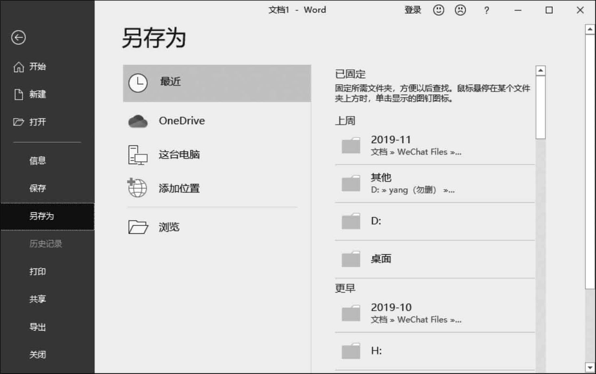Click the open folder icon beside 打开
The width and height of the screenshot is (596, 374).
(x=19, y=122)
